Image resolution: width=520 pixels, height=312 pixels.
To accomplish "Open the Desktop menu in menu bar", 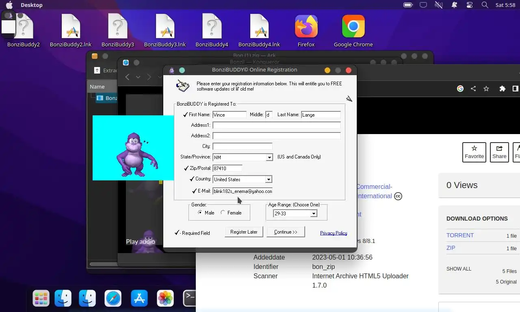I will 32,5.
